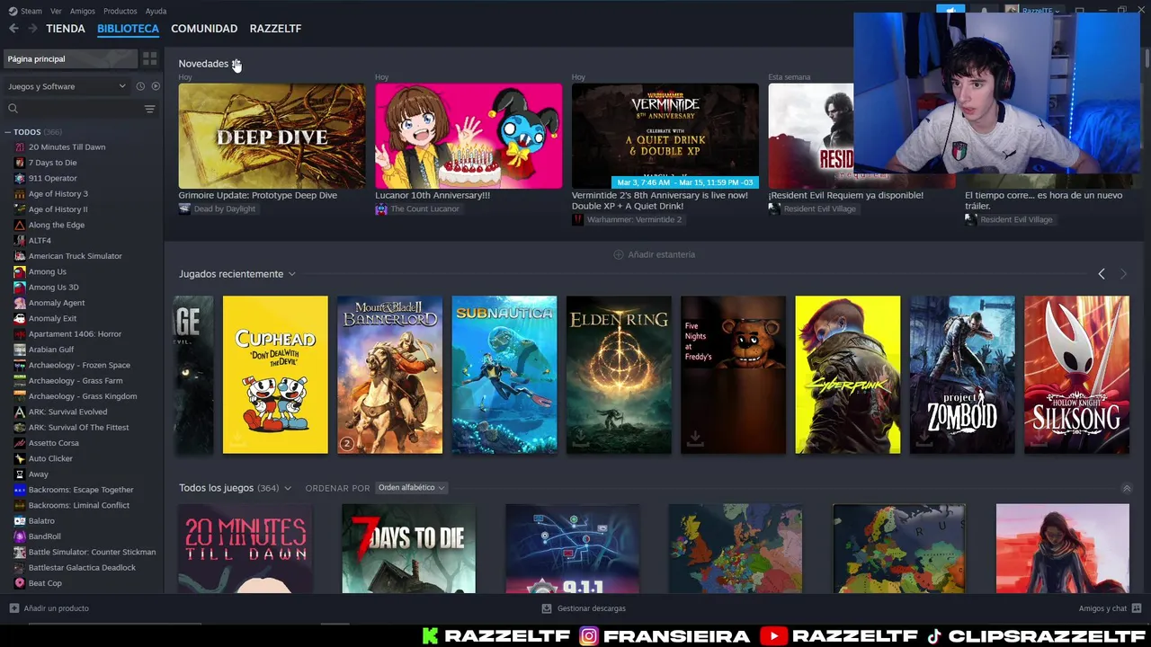The image size is (1151, 647).
Task: Click the library search input field
Action: coord(79,109)
